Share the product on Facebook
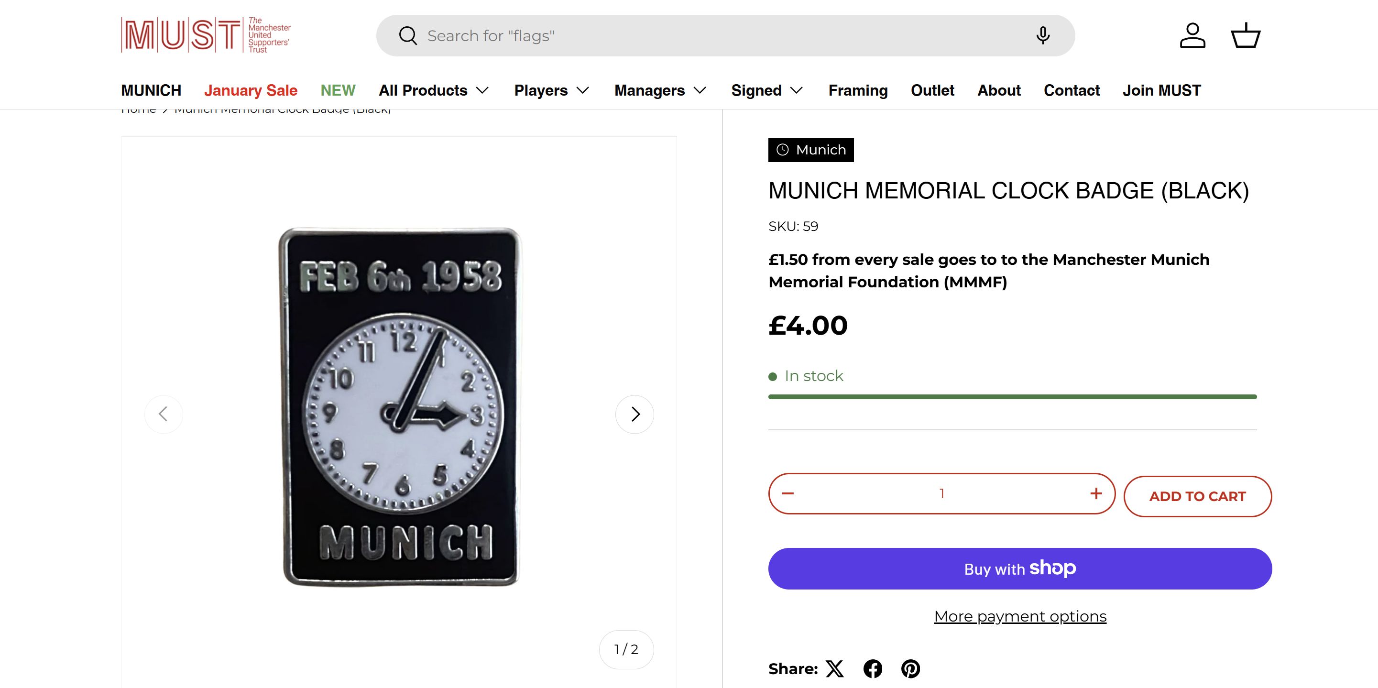 pyautogui.click(x=873, y=669)
